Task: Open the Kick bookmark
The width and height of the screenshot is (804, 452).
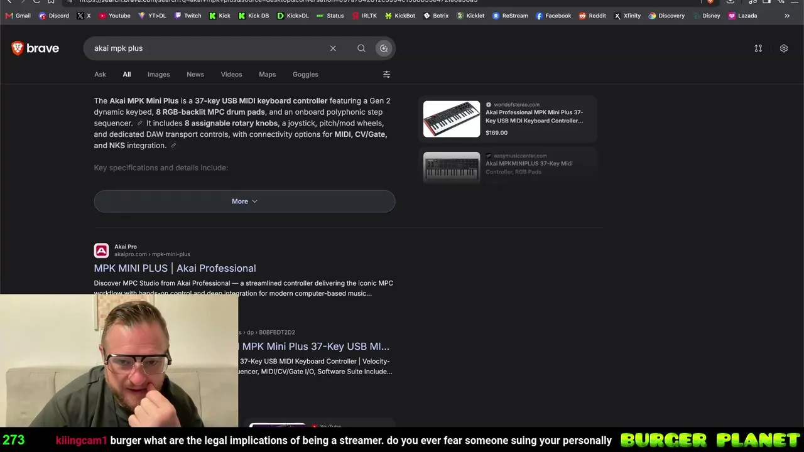Action: point(220,16)
